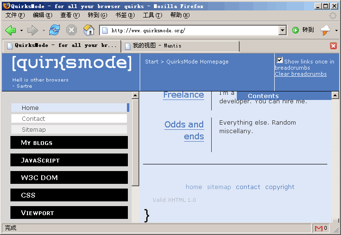Click the footer copyright link

point(280,187)
